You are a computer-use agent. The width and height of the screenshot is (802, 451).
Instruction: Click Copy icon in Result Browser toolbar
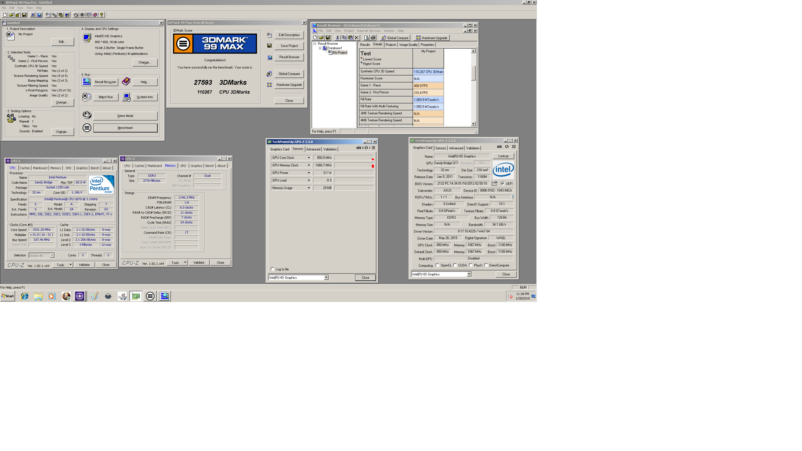click(x=344, y=38)
